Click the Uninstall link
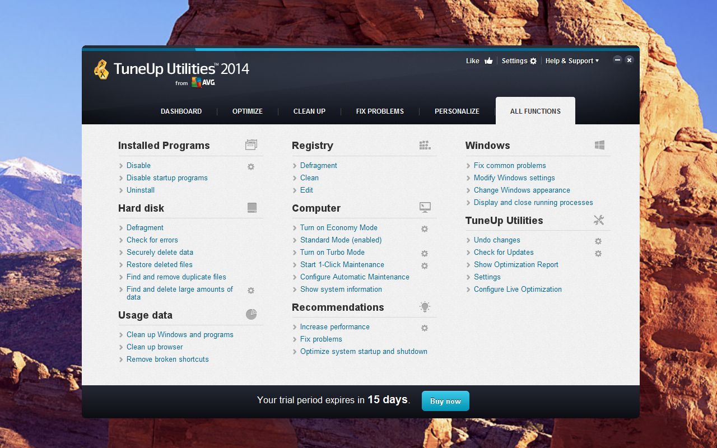This screenshot has width=717, height=448. click(141, 190)
